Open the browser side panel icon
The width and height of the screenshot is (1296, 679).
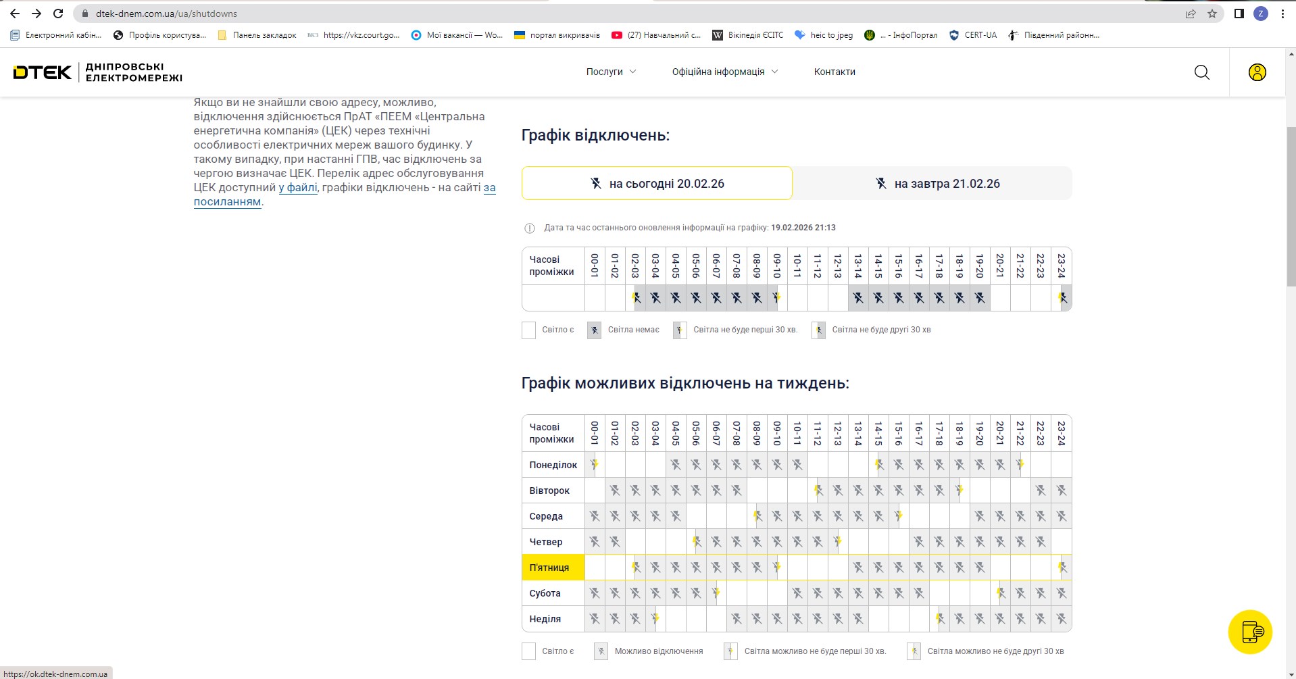pyautogui.click(x=1239, y=14)
